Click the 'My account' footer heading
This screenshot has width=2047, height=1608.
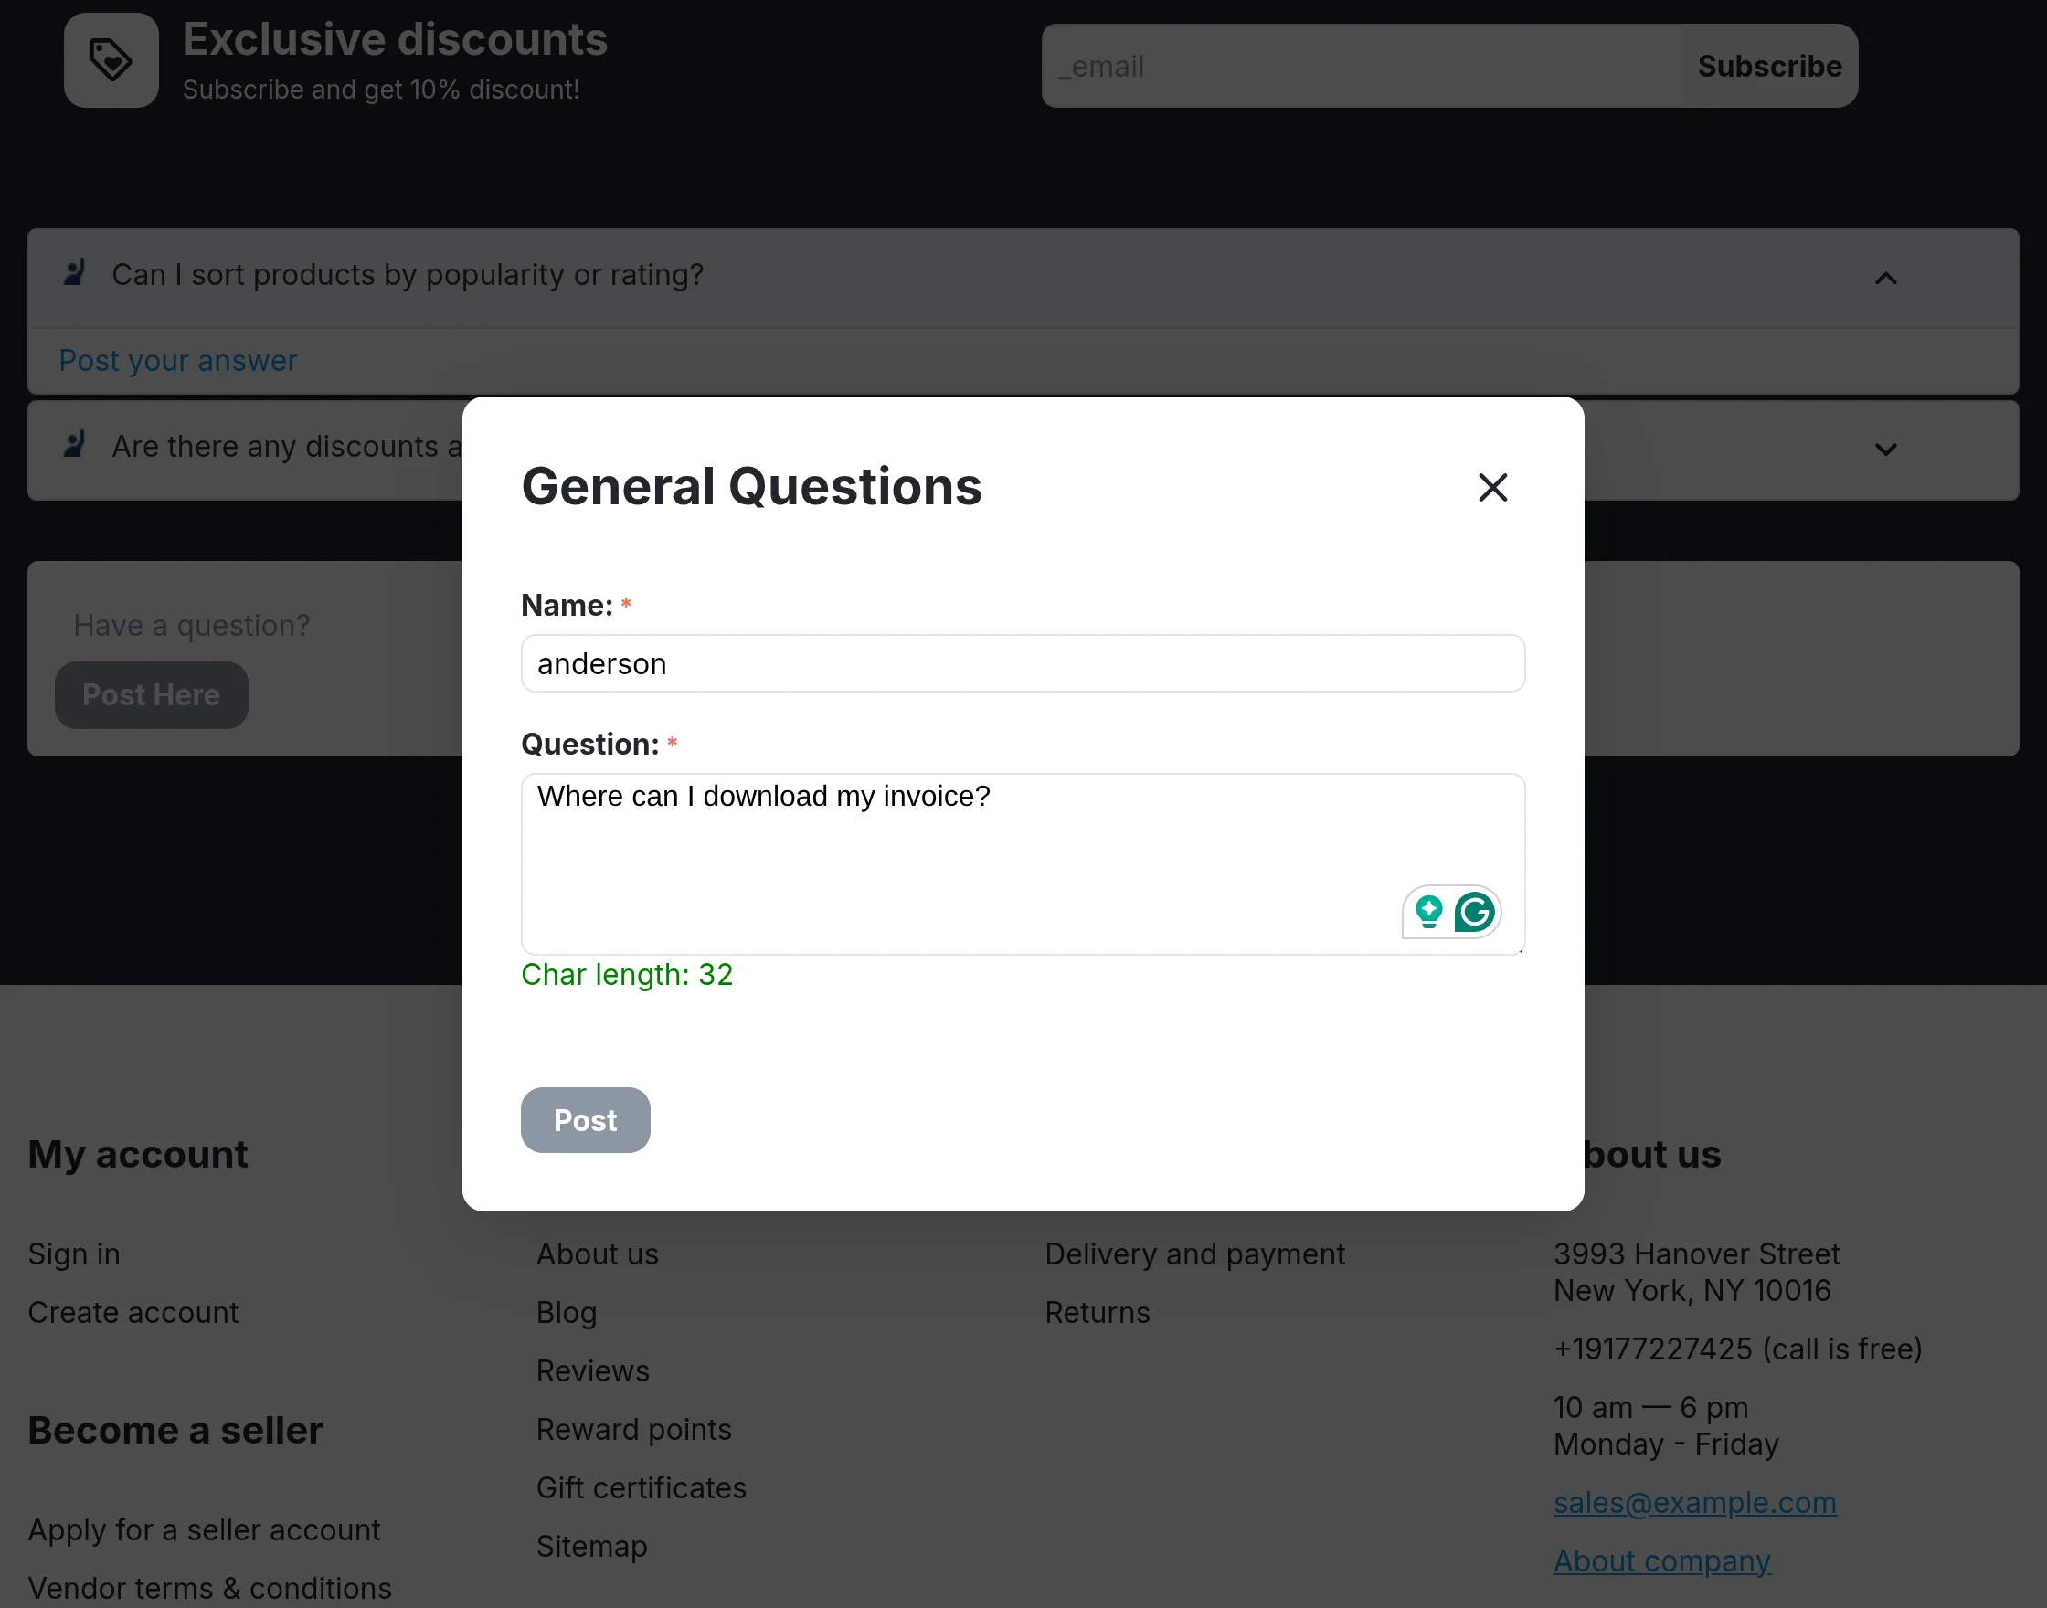click(x=137, y=1154)
